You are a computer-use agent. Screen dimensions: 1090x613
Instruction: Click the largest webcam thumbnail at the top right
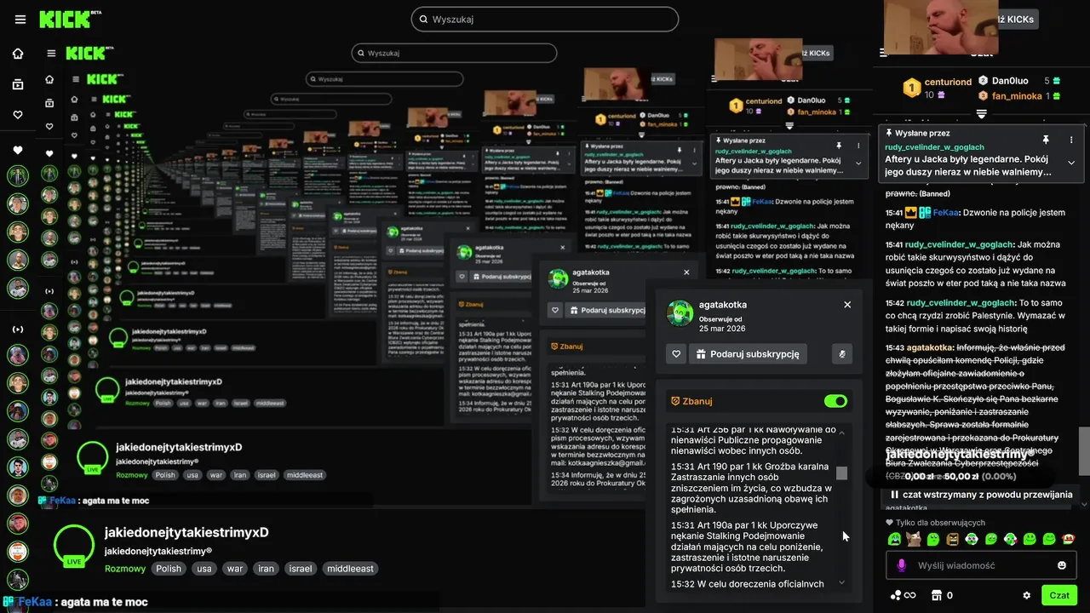[940, 27]
